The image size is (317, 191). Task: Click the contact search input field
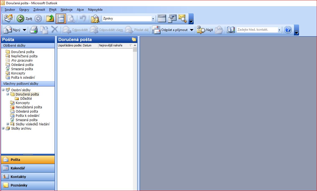tap(257, 30)
